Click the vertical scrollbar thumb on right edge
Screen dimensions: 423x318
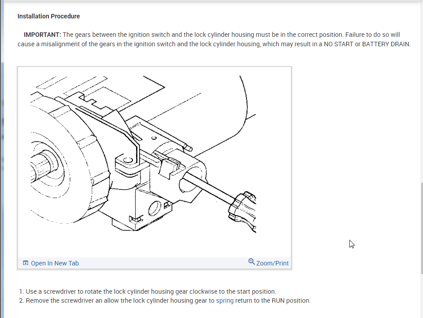coord(422,228)
